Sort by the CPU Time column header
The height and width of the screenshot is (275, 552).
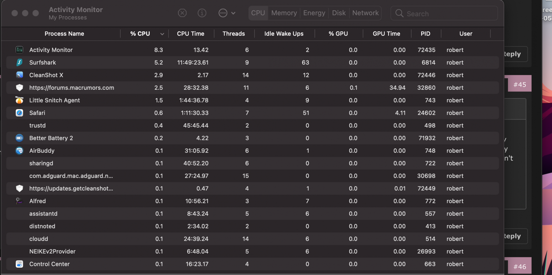click(191, 34)
